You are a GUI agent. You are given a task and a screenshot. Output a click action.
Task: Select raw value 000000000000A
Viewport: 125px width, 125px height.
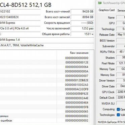pyautogui.click(x=77, y=71)
